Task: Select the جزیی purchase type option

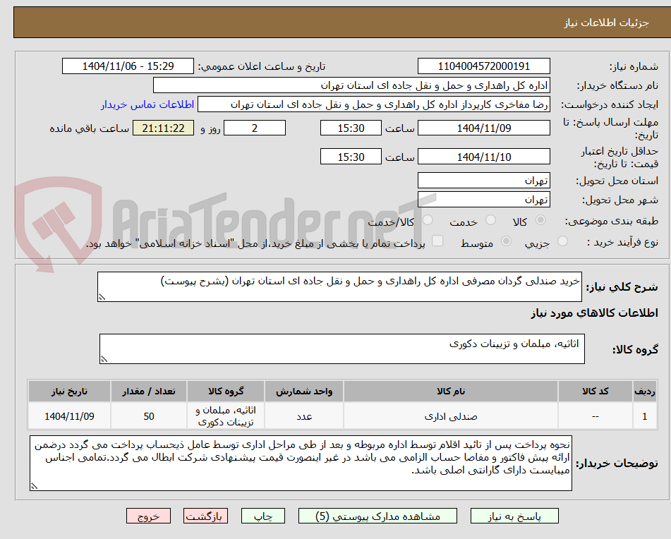Action: click(562, 241)
